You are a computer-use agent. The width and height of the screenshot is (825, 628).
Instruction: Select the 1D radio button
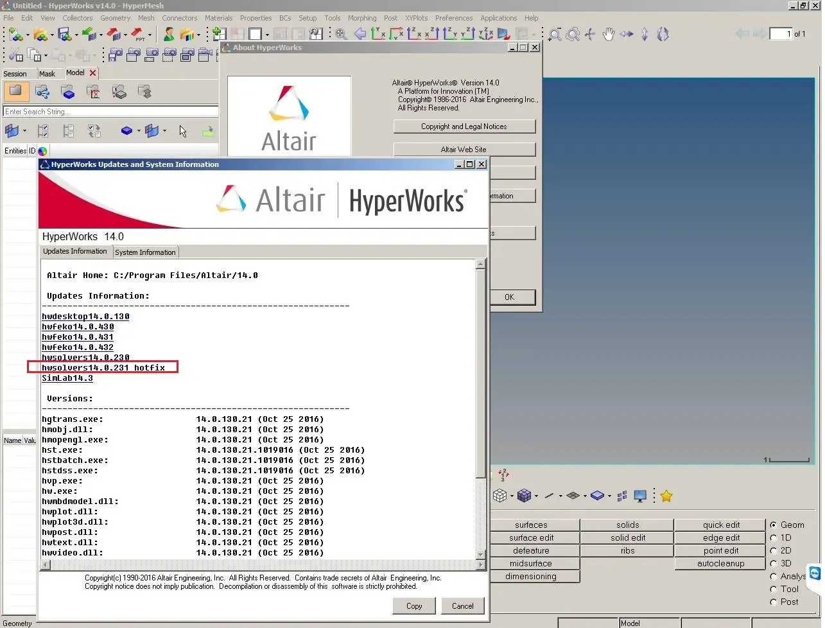pyautogui.click(x=774, y=537)
